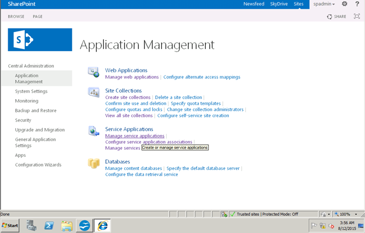Click the volume muted tray icon
The width and height of the screenshot is (365, 233).
[x=331, y=225]
